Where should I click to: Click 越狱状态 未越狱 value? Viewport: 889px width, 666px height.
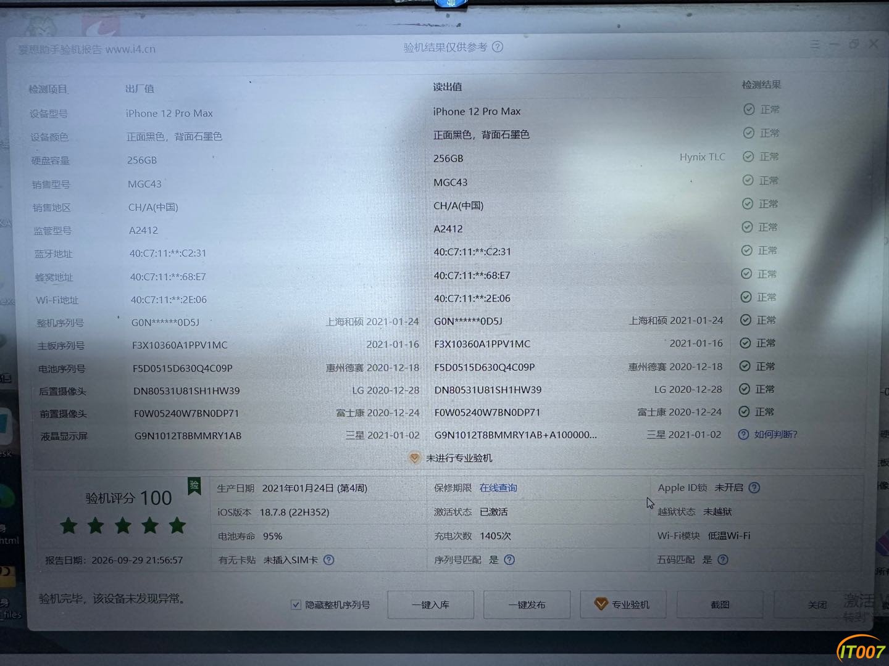click(x=717, y=512)
